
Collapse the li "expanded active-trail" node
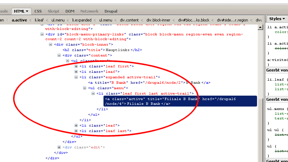[76, 77]
